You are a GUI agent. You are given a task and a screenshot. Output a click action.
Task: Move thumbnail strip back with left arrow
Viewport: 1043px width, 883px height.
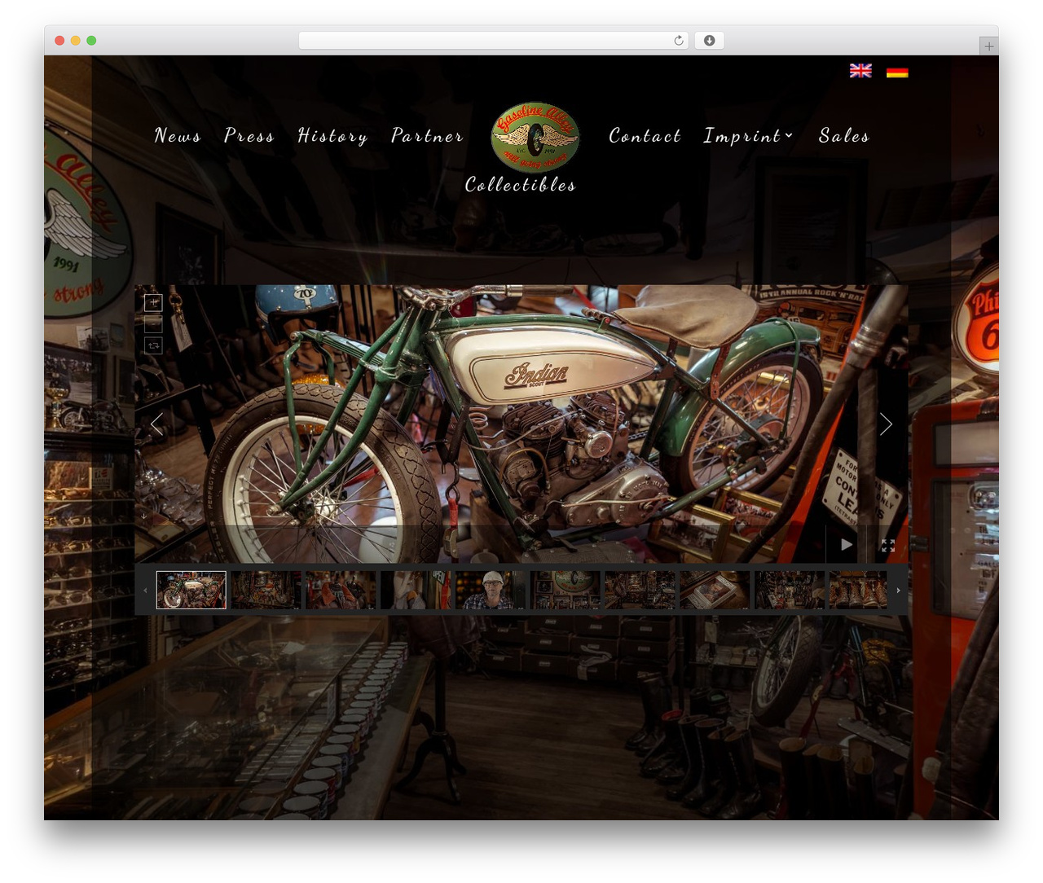coord(145,590)
